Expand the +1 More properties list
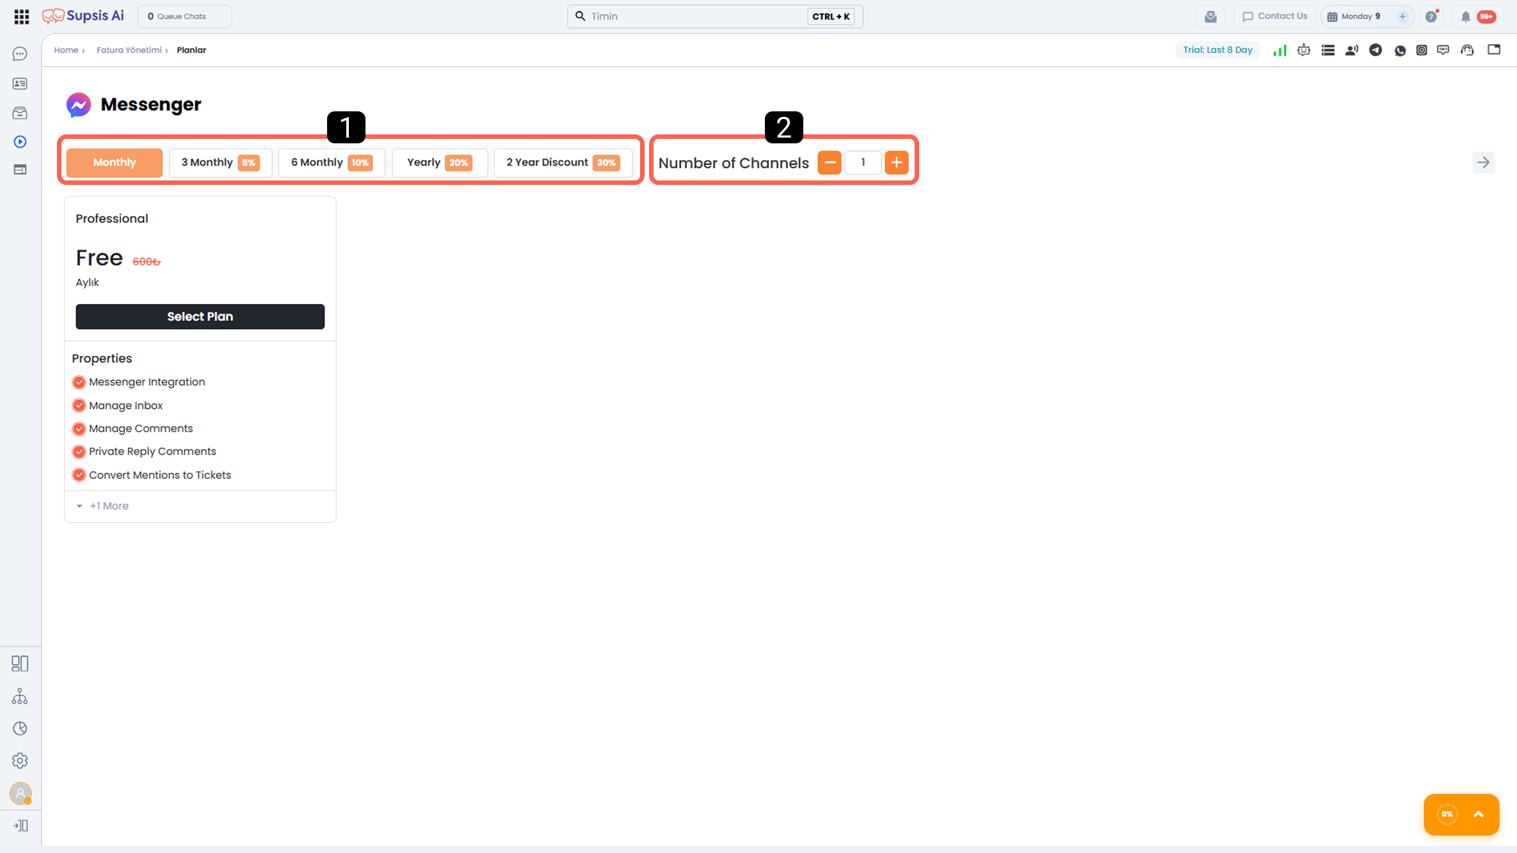Viewport: 1517px width, 853px height. 103,506
